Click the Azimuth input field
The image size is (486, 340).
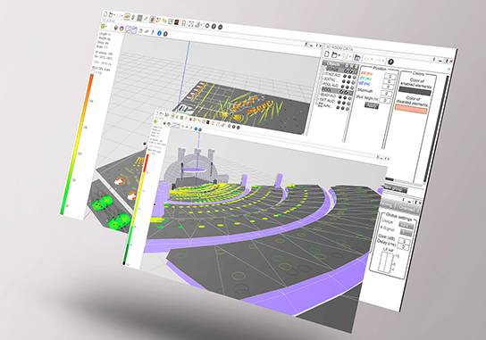click(387, 93)
